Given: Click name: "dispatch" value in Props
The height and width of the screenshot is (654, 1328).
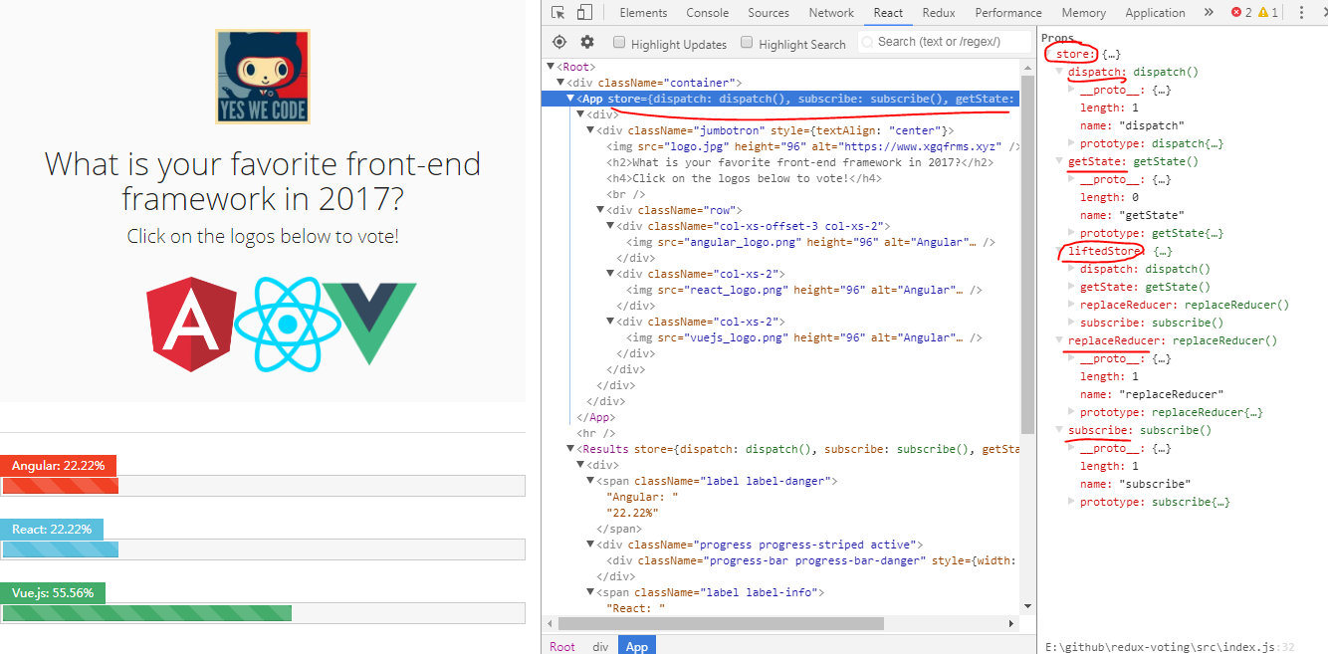Looking at the screenshot, I should 1152,125.
